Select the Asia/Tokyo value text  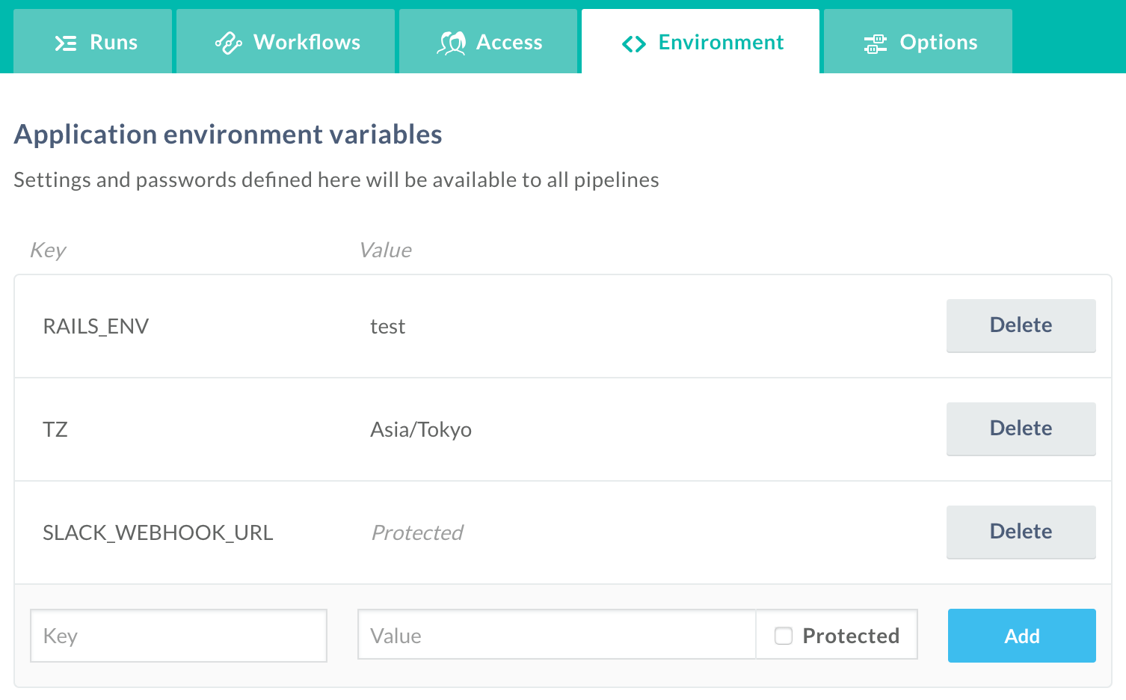[421, 430]
